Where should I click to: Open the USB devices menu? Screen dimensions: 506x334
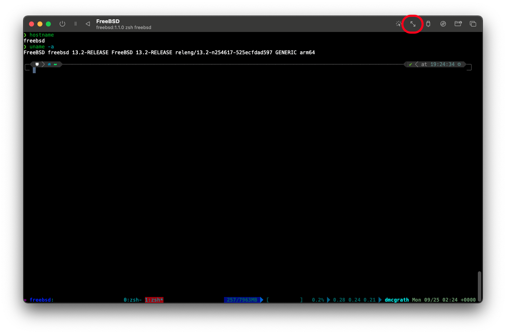pos(428,24)
